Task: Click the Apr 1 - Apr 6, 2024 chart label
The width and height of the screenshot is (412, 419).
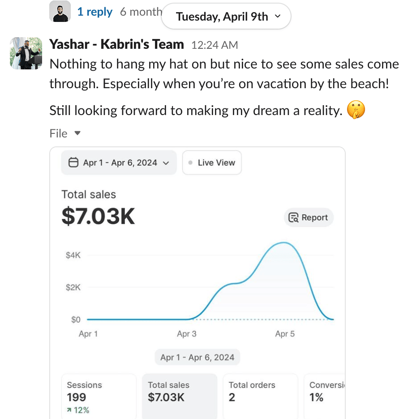Action: [197, 357]
